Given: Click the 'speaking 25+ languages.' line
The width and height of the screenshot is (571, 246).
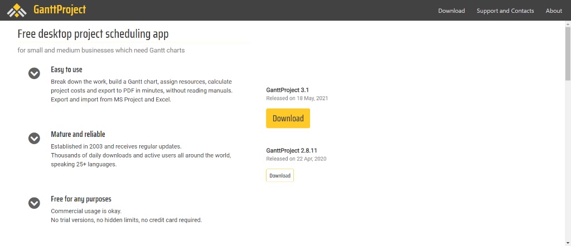Looking at the screenshot, I should click(84, 164).
